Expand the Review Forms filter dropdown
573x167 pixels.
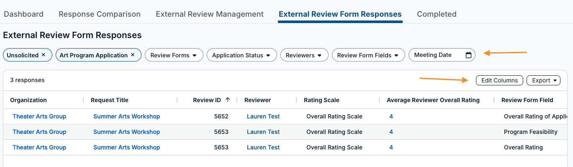[x=174, y=55]
